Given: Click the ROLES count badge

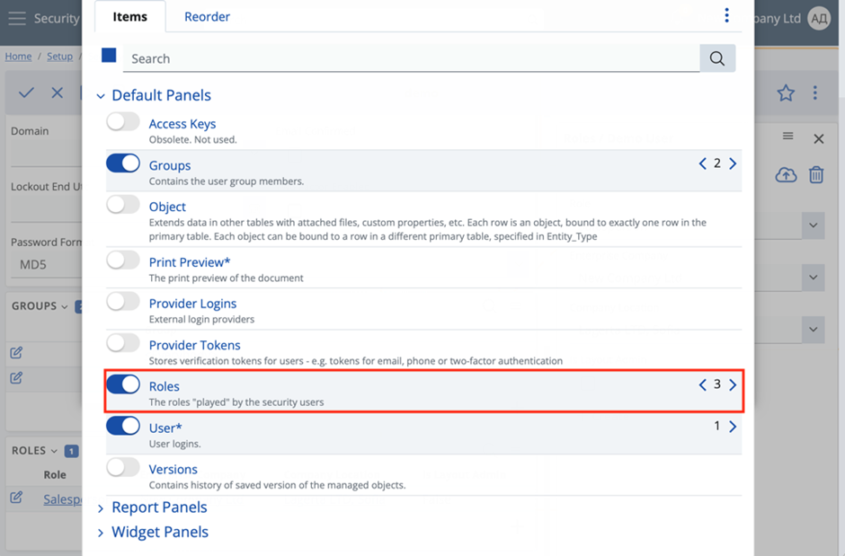Looking at the screenshot, I should (x=71, y=451).
